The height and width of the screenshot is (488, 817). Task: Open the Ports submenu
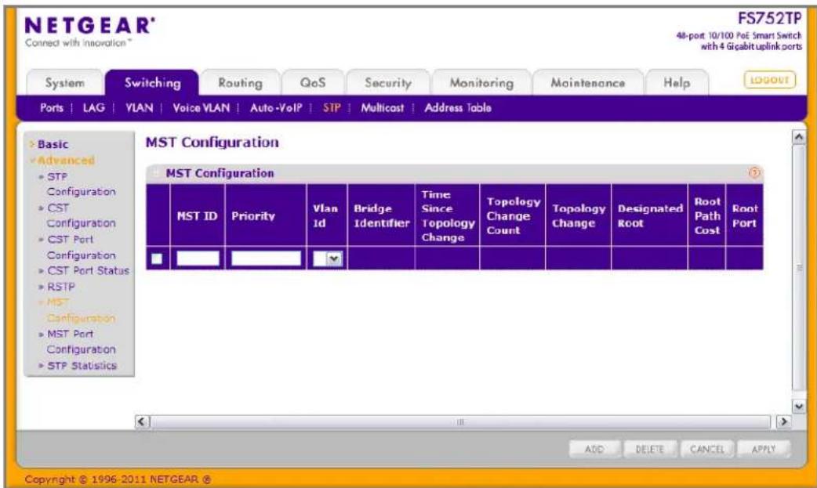tap(52, 108)
